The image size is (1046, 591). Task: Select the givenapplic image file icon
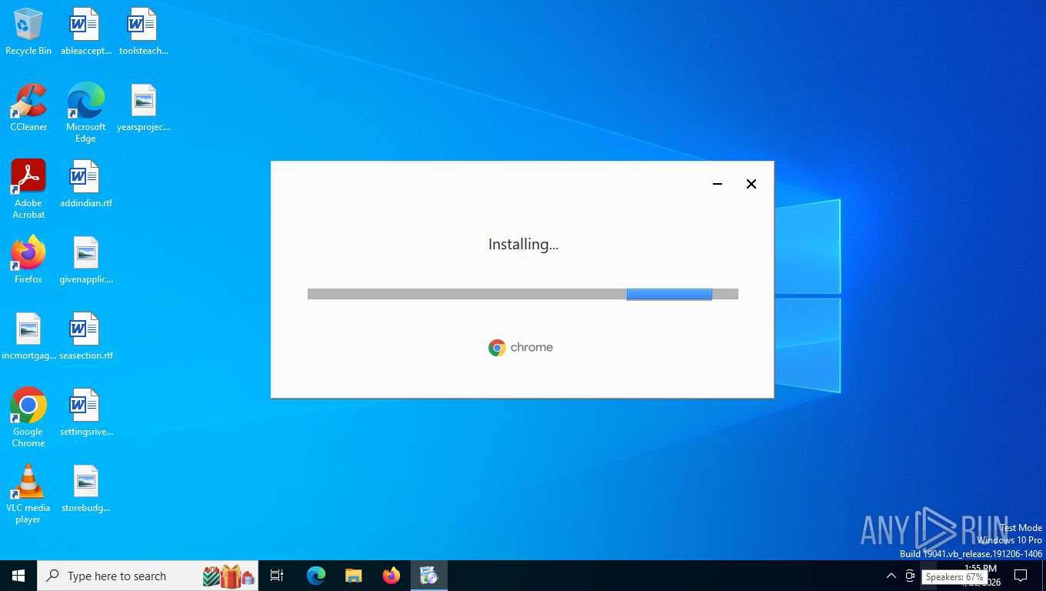pos(85,260)
